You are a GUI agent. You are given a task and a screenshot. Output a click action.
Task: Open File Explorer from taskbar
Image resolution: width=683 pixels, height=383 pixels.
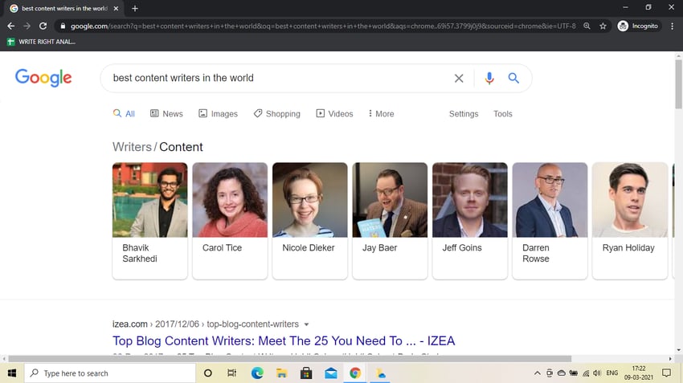click(x=281, y=373)
